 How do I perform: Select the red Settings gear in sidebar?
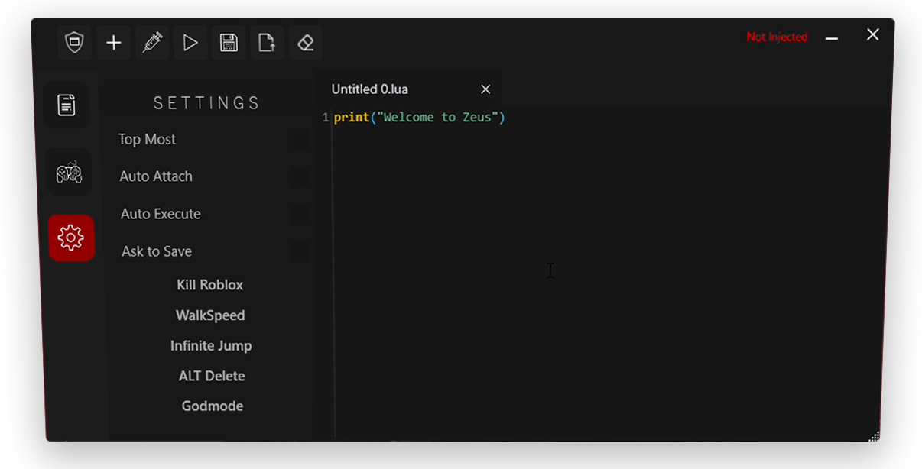pyautogui.click(x=71, y=238)
